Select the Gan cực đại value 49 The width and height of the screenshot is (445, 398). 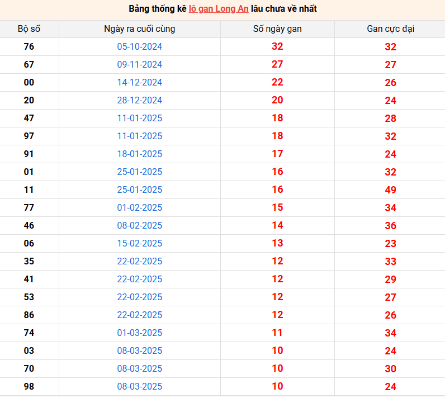[391, 190]
